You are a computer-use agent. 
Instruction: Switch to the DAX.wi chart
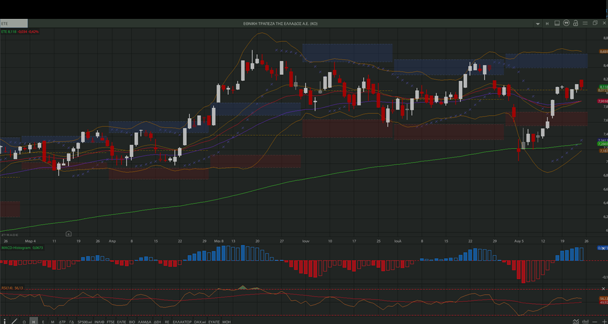pos(200,322)
